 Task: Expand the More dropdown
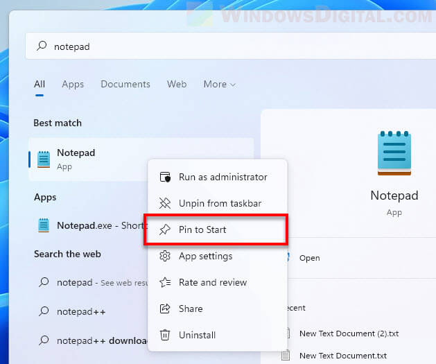[x=220, y=84]
